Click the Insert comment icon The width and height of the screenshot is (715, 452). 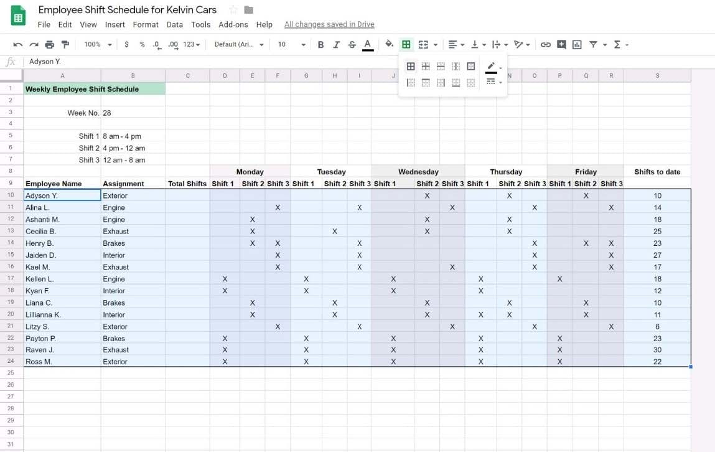point(561,44)
